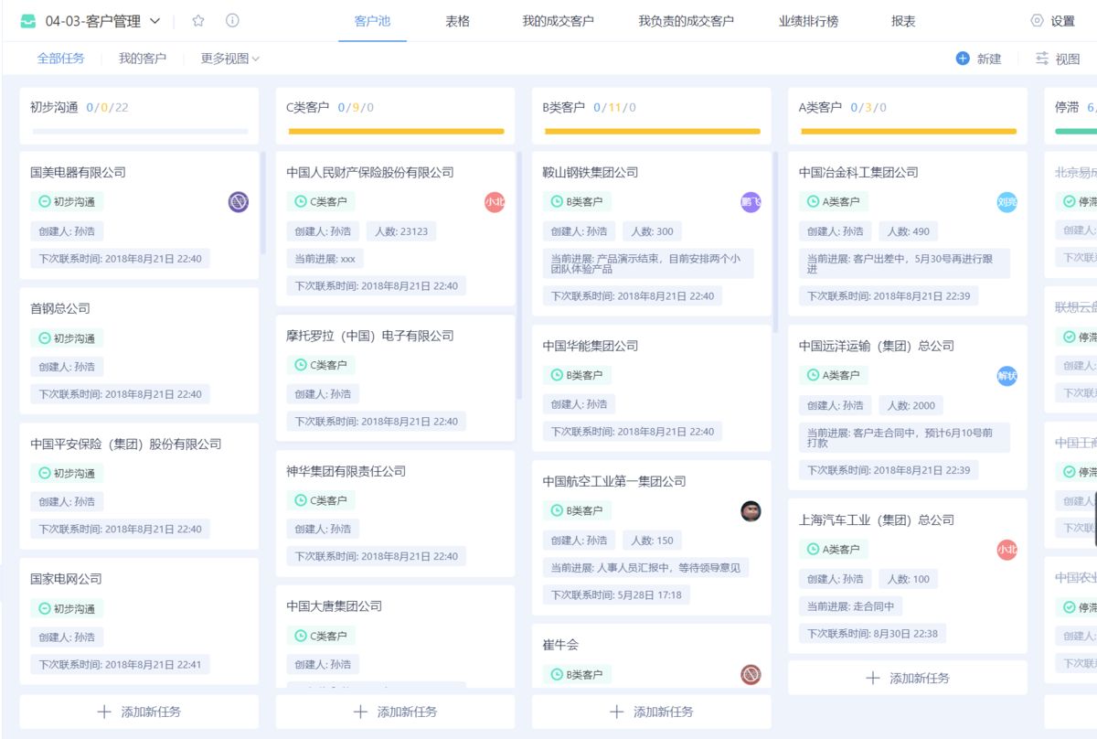Click avatar on 国美电器有限公司 card
This screenshot has height=739, width=1097.
[x=239, y=202]
